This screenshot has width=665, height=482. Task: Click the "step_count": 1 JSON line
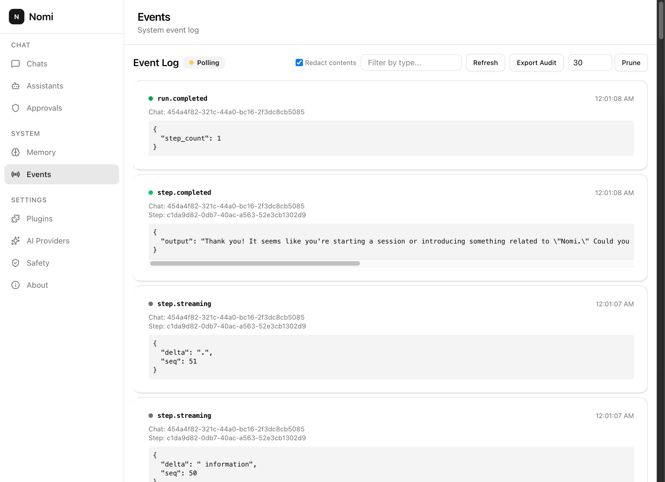(x=191, y=139)
